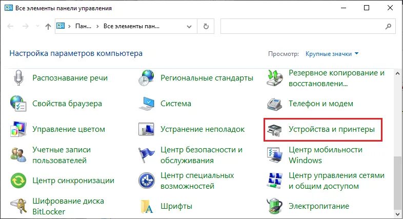Click the Устройства и принтеры printer icon
The width and height of the screenshot is (403, 219).
point(274,130)
